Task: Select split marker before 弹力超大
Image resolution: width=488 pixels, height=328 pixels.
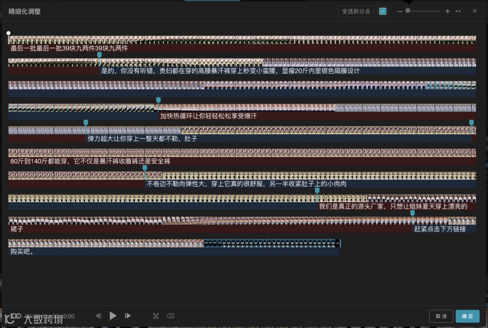Action: pyautogui.click(x=86, y=122)
